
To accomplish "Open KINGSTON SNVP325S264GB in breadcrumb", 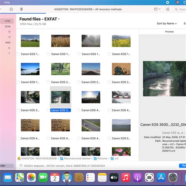I will click(37, 159).
